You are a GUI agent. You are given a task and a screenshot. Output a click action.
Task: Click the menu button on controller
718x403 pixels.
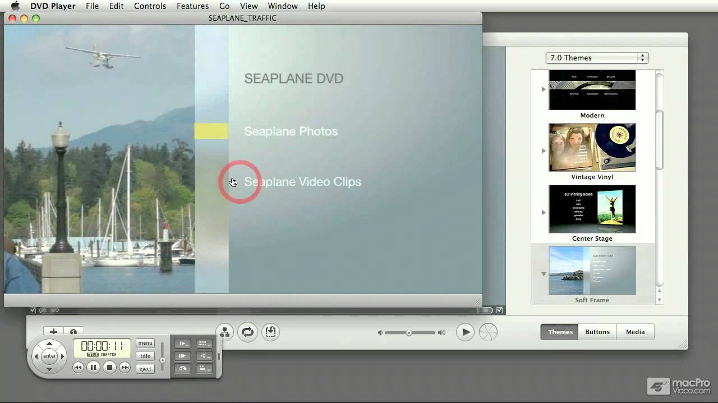[145, 343]
